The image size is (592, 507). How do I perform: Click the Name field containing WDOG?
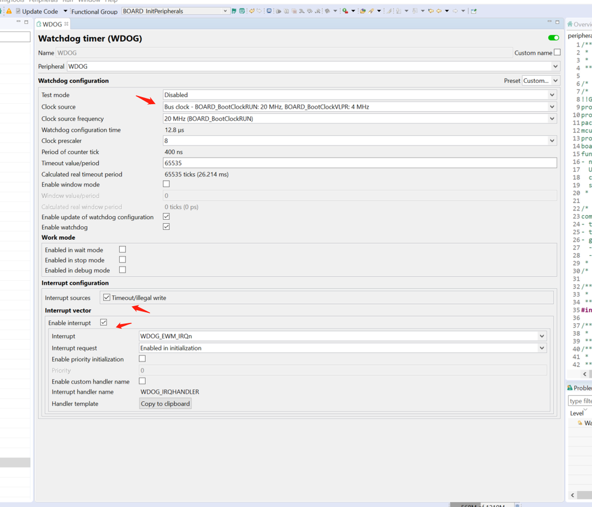tap(284, 53)
